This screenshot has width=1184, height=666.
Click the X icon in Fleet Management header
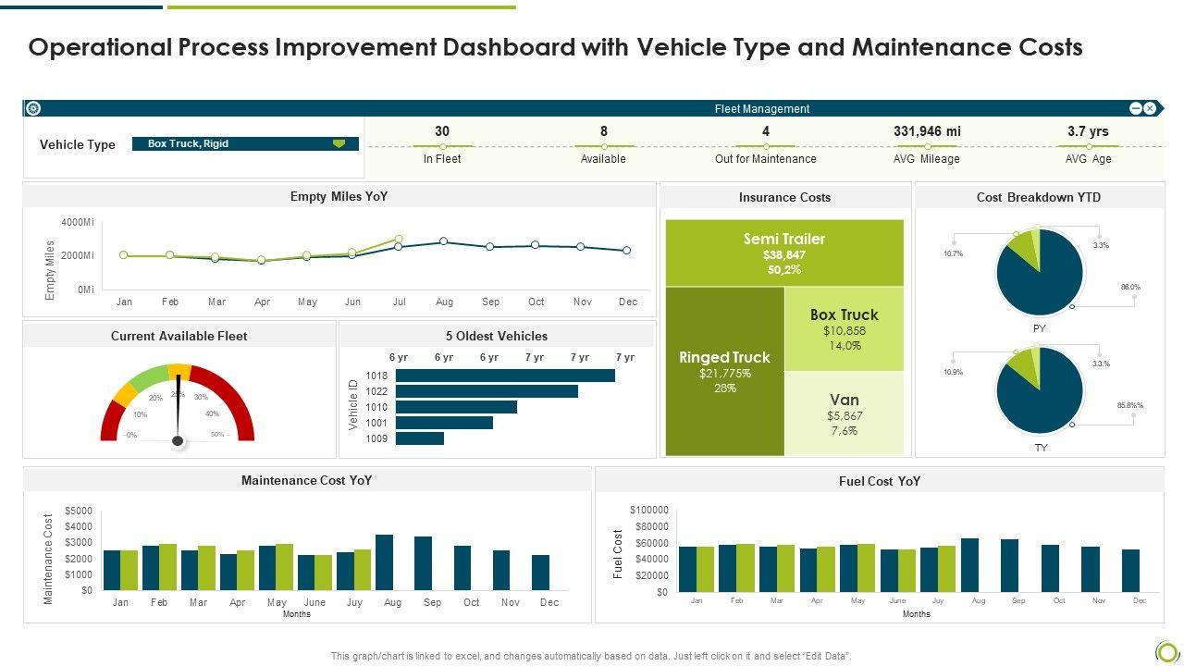1150,108
